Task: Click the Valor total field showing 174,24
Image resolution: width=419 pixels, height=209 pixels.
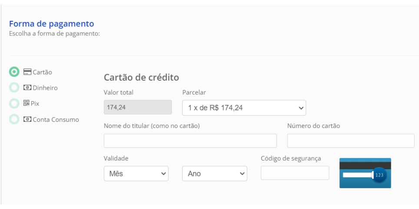Action: (138, 108)
